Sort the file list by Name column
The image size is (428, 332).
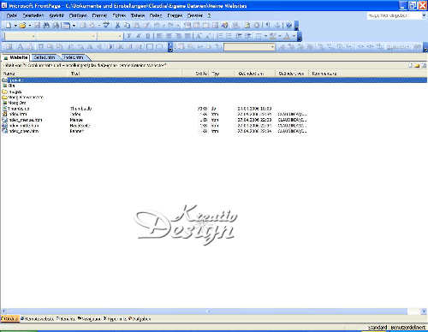click(35, 74)
